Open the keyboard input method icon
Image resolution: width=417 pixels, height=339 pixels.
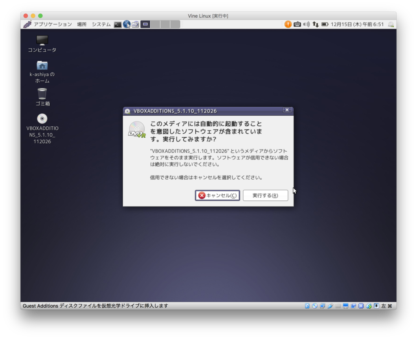click(297, 24)
